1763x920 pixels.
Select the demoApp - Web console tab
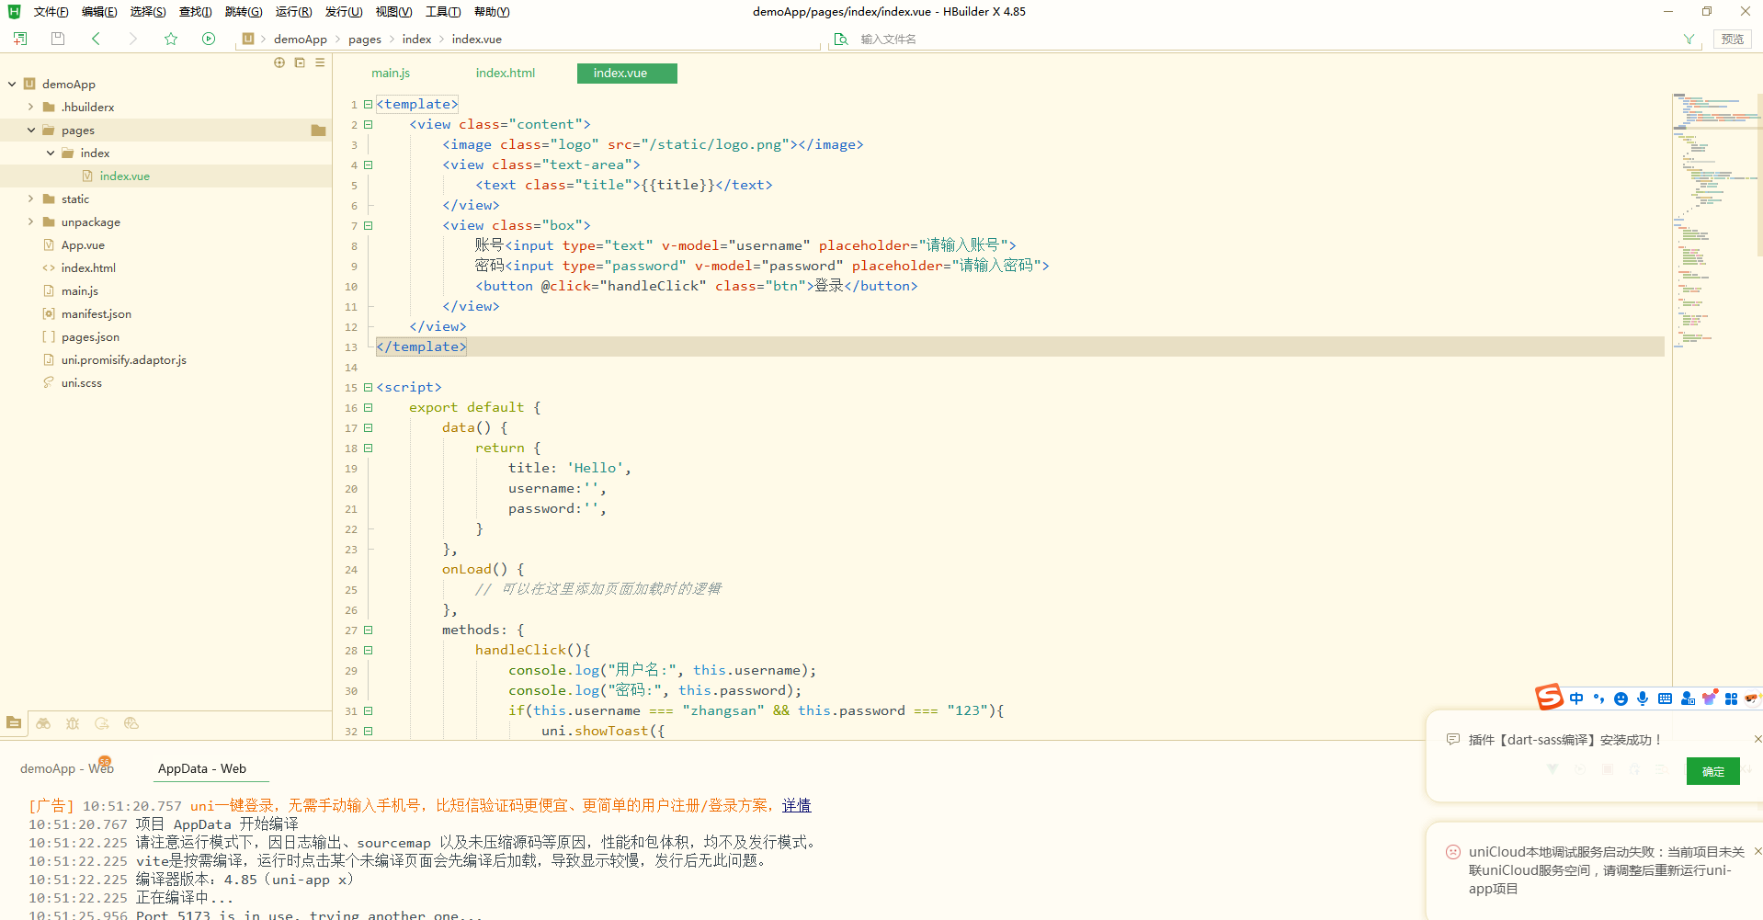coord(67,768)
